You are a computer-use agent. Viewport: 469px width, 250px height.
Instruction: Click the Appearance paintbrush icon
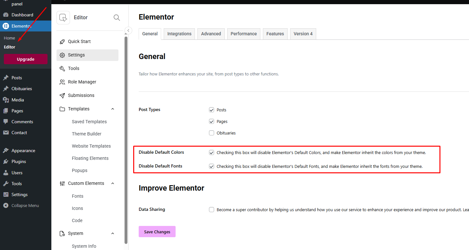tap(6, 151)
